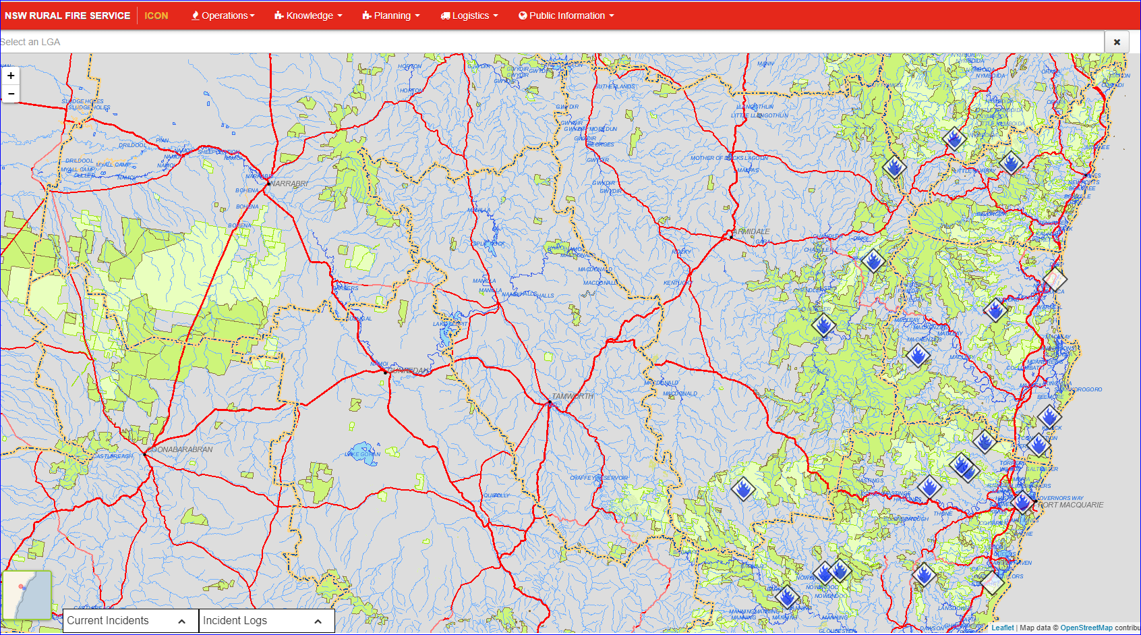The height and width of the screenshot is (635, 1141).
Task: Expand the Incident Logs panel
Action: (266, 621)
